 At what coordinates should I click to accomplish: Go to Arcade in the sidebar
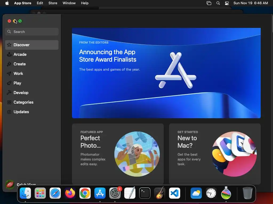click(x=32, y=54)
